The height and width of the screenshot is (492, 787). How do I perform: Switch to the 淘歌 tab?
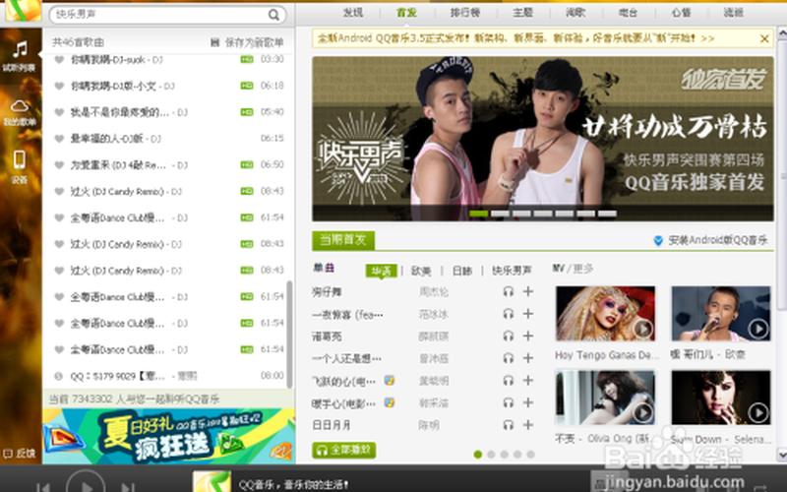(575, 13)
